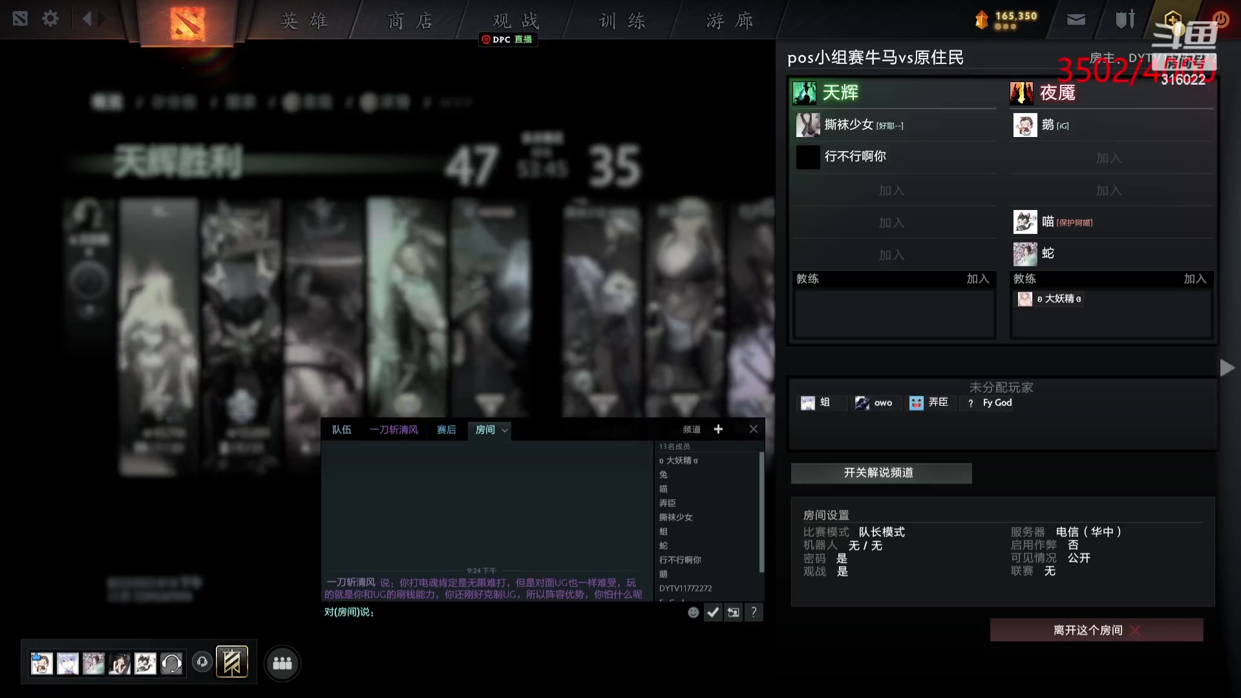Return to the Dota 2 home logo
Screen dimensions: 1241x698
click(x=187, y=23)
